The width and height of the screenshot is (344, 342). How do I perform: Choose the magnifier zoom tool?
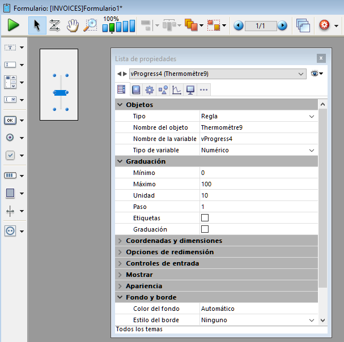click(x=90, y=25)
